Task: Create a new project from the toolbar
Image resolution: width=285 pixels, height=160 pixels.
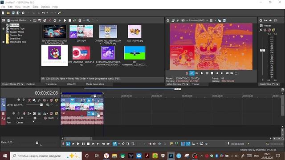Action: [3, 13]
